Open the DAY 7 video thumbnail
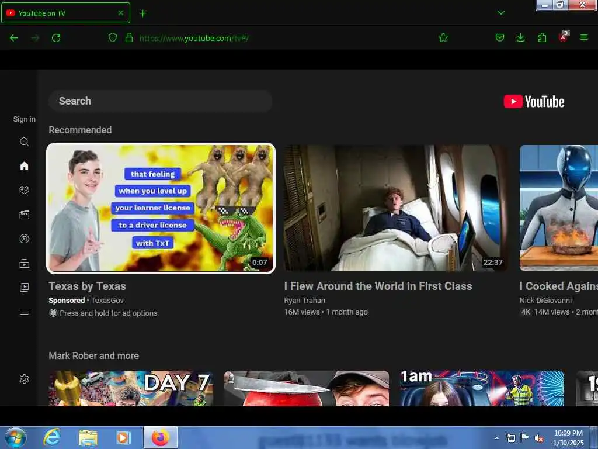The height and width of the screenshot is (449, 598). tap(131, 388)
